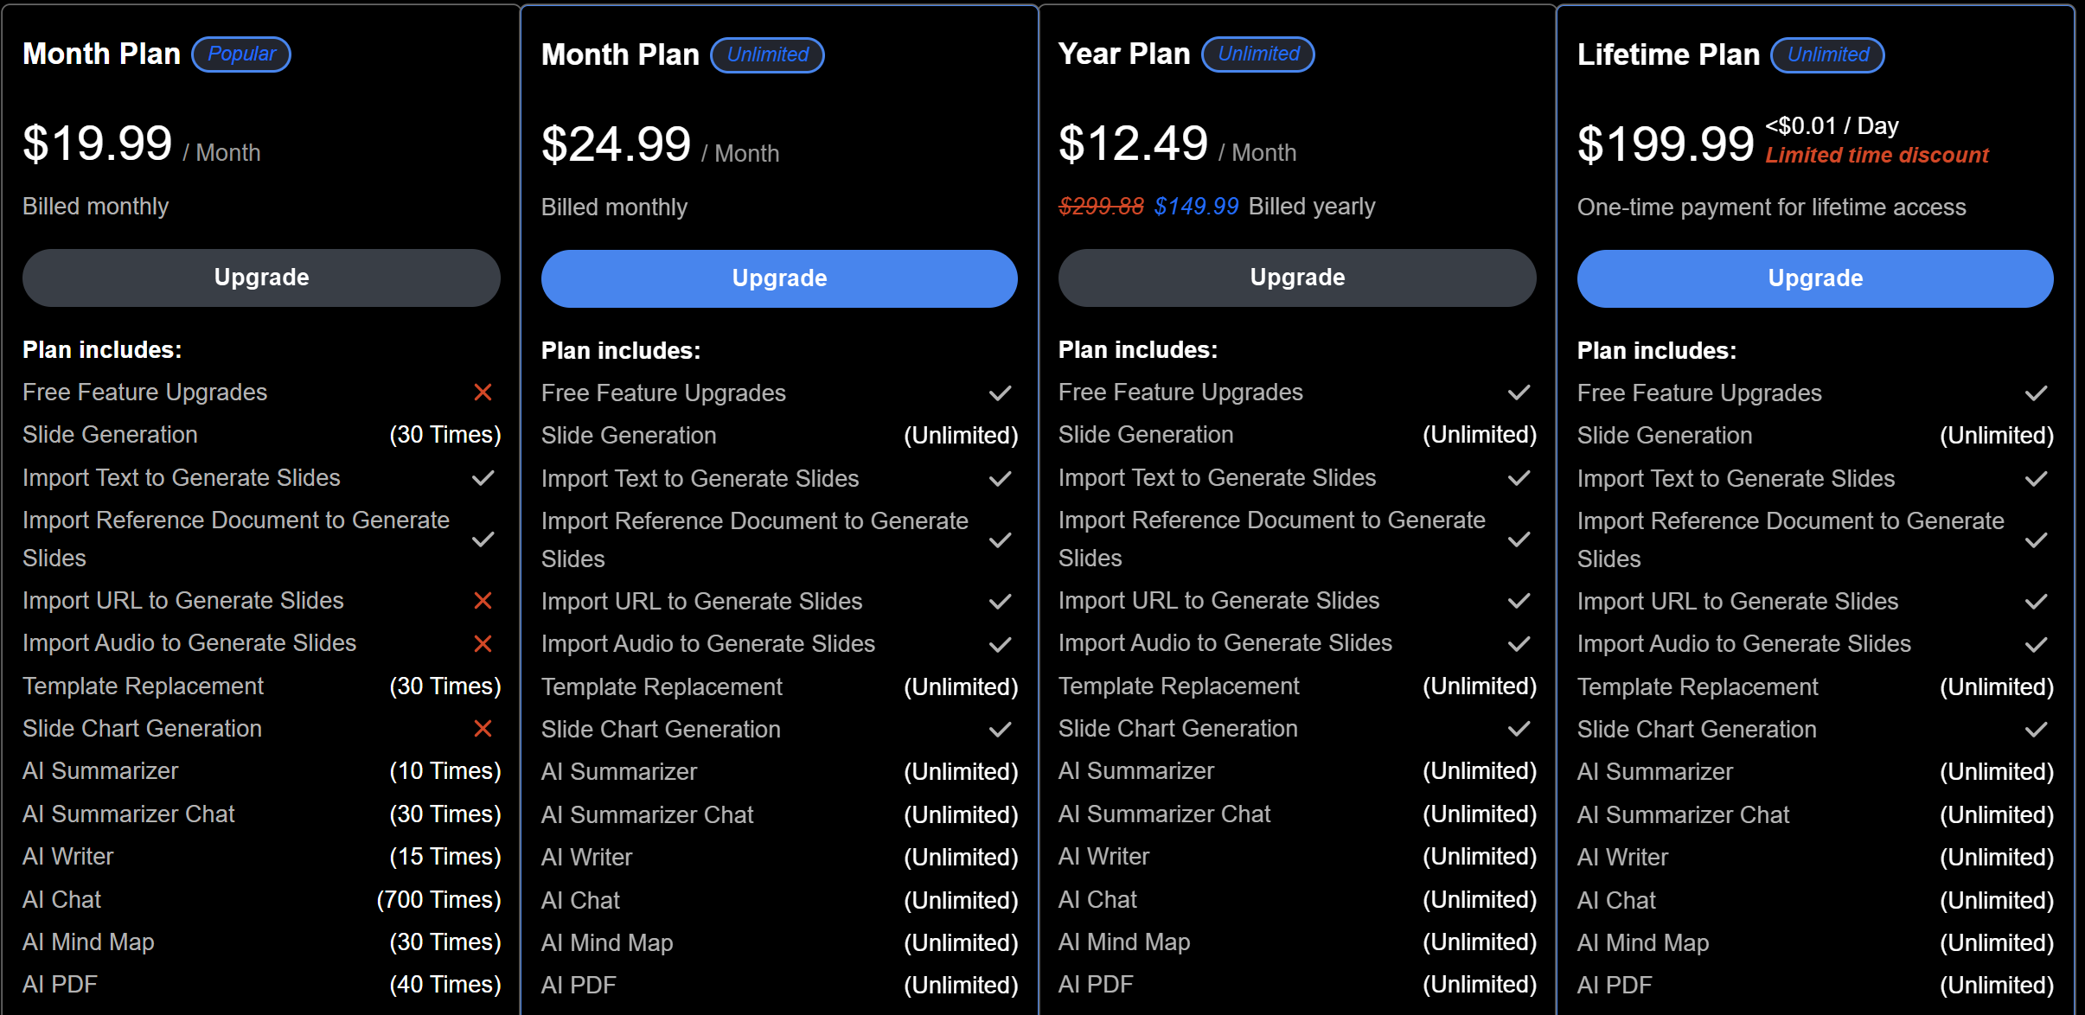Click the 30 Times label beside Template Replacement

(x=446, y=686)
